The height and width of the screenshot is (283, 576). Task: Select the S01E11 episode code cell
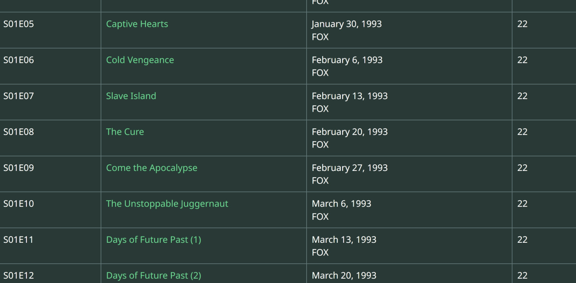click(x=19, y=239)
